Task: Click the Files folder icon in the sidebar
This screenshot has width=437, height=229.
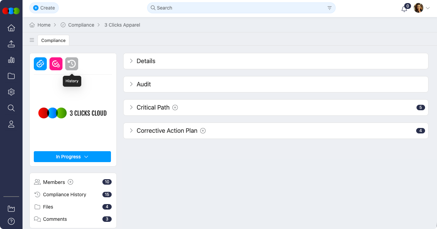Action: 11,76
